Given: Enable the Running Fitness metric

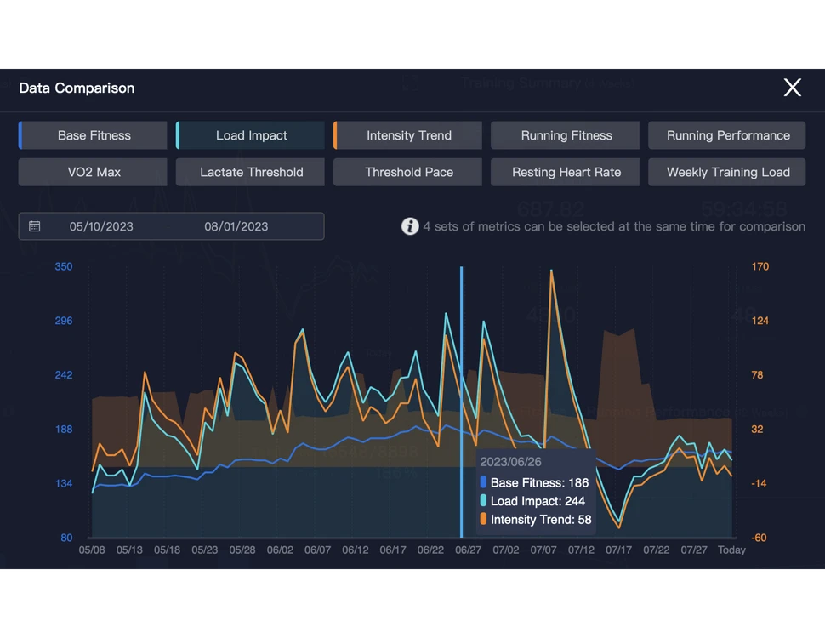Looking at the screenshot, I should tap(566, 135).
